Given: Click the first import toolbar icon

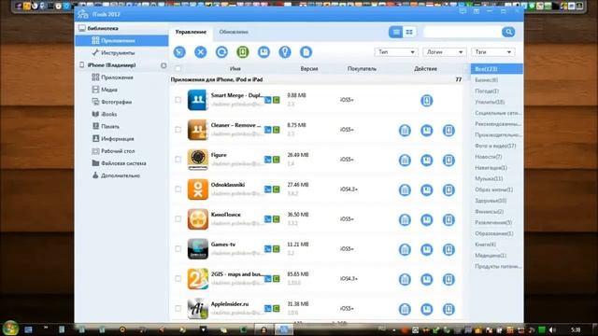Looking at the screenshot, I should coord(179,52).
